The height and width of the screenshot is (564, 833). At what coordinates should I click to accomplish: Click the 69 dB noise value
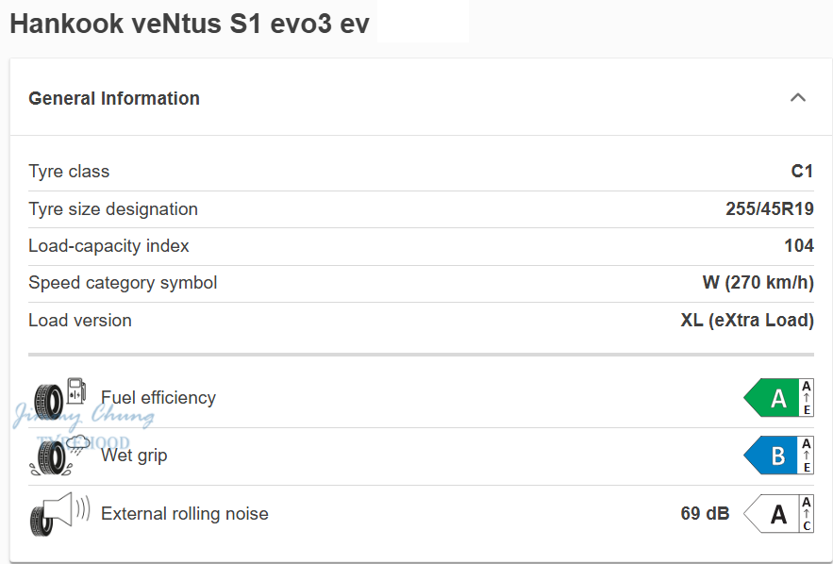(x=705, y=514)
